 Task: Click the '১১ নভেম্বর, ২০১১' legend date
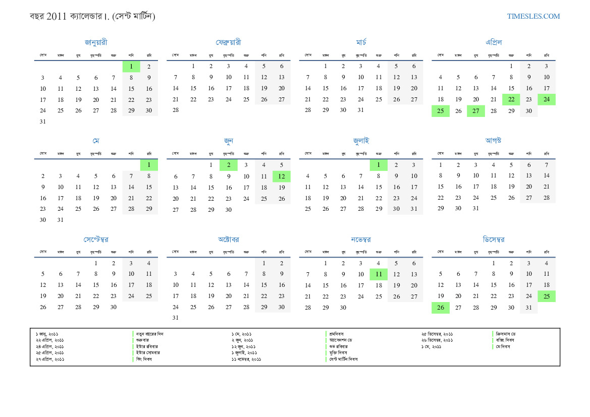[x=246, y=359]
